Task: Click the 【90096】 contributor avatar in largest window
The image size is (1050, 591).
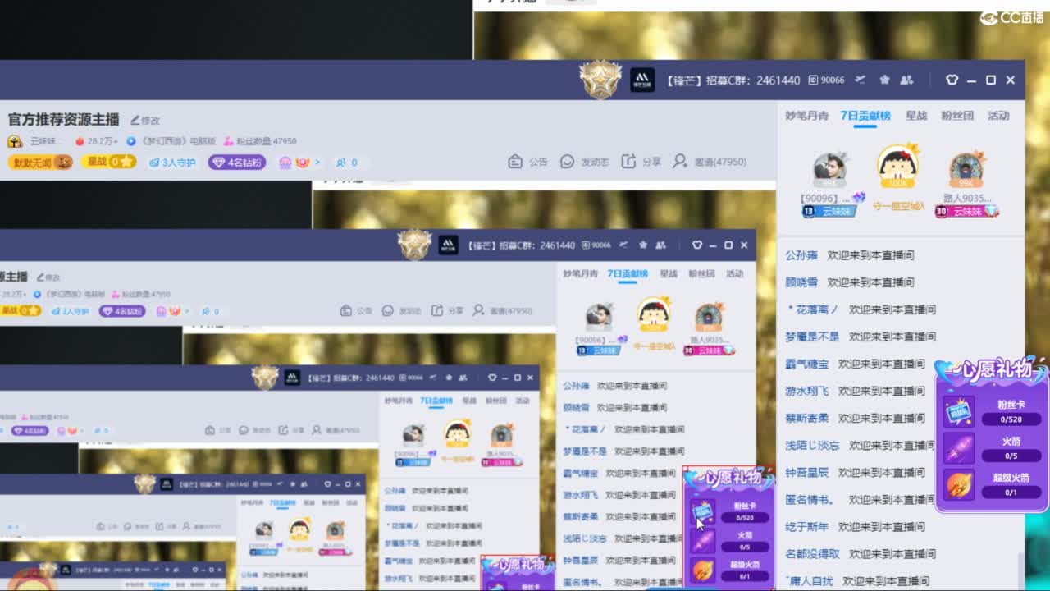Action: point(829,170)
